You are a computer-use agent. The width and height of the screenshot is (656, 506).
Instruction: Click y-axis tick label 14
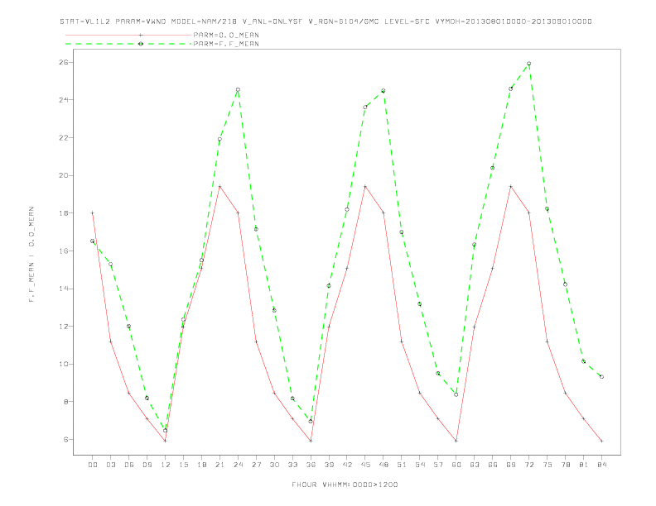[65, 289]
